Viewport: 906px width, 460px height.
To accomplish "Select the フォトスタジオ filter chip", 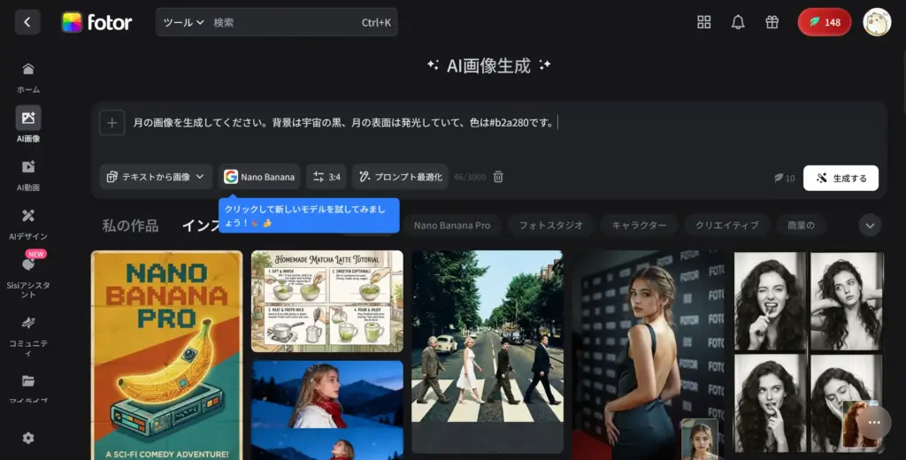I will [550, 226].
